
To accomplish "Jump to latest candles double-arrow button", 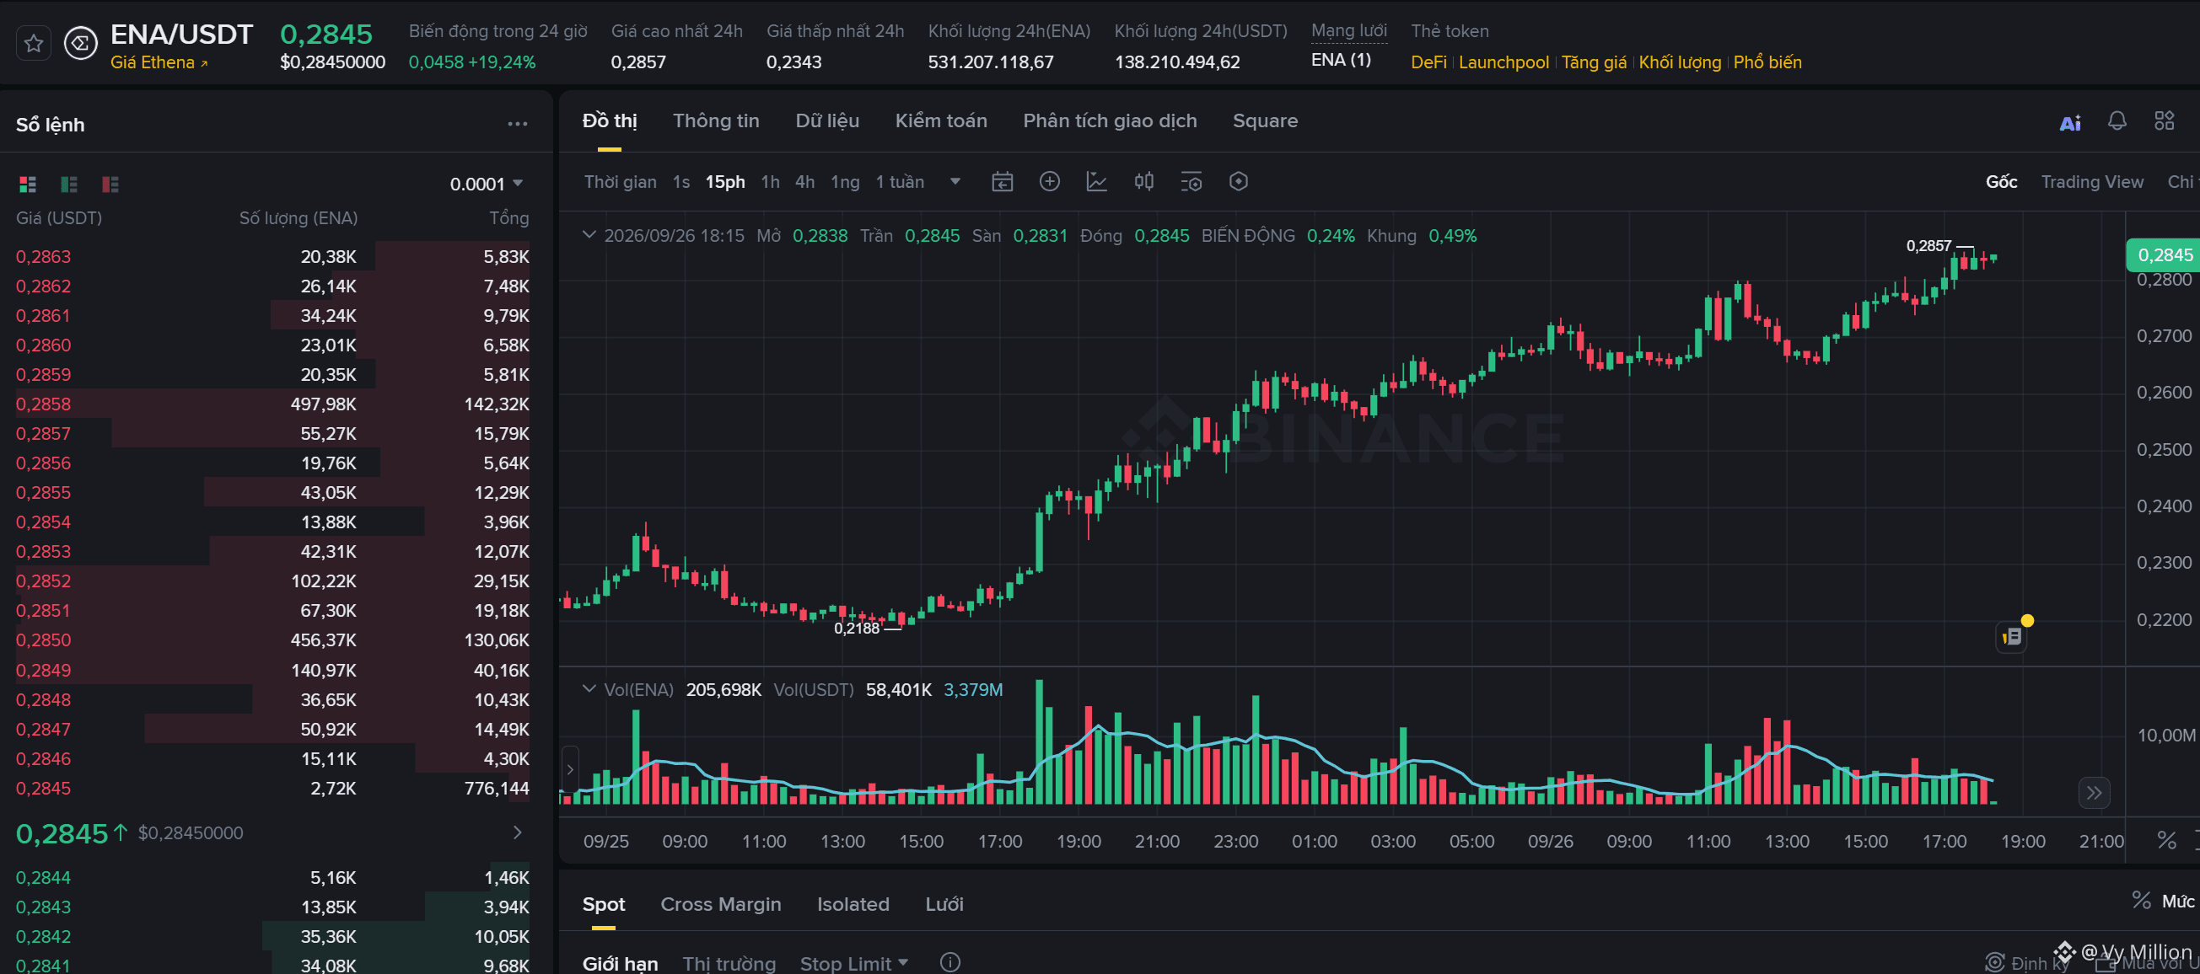I will tap(2094, 792).
